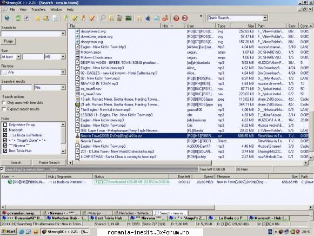Enable Only users with free slots
314x236 pixels.
pos(4,103)
